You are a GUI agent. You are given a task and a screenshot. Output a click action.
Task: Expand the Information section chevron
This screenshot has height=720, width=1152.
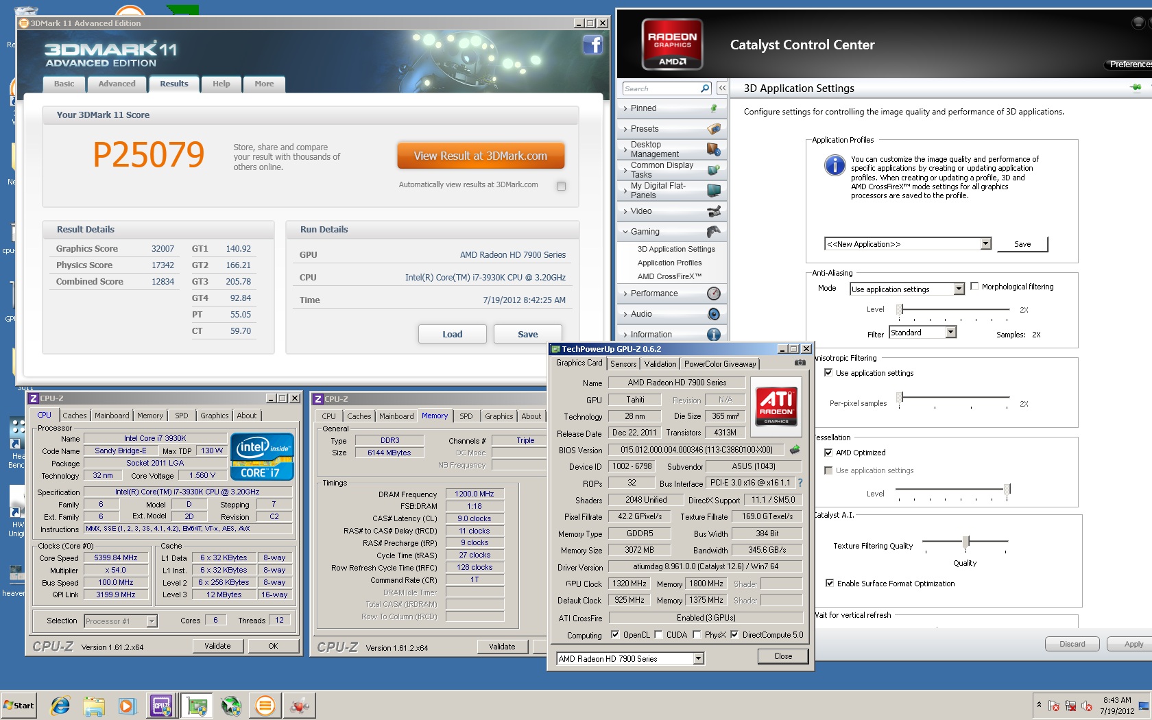coord(625,335)
